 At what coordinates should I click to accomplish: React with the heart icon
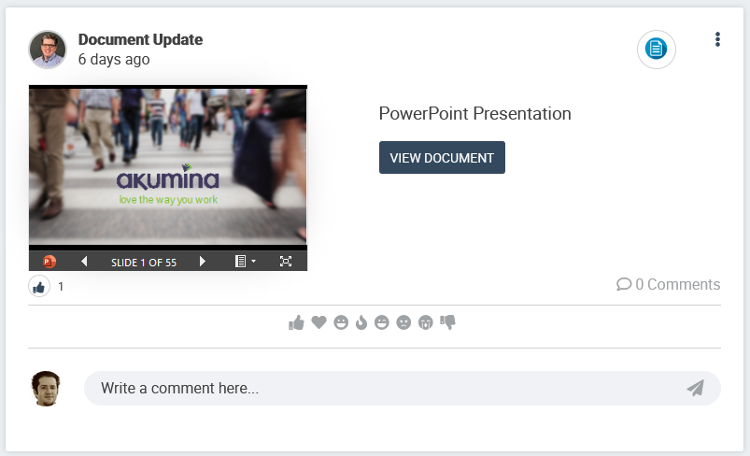click(318, 322)
